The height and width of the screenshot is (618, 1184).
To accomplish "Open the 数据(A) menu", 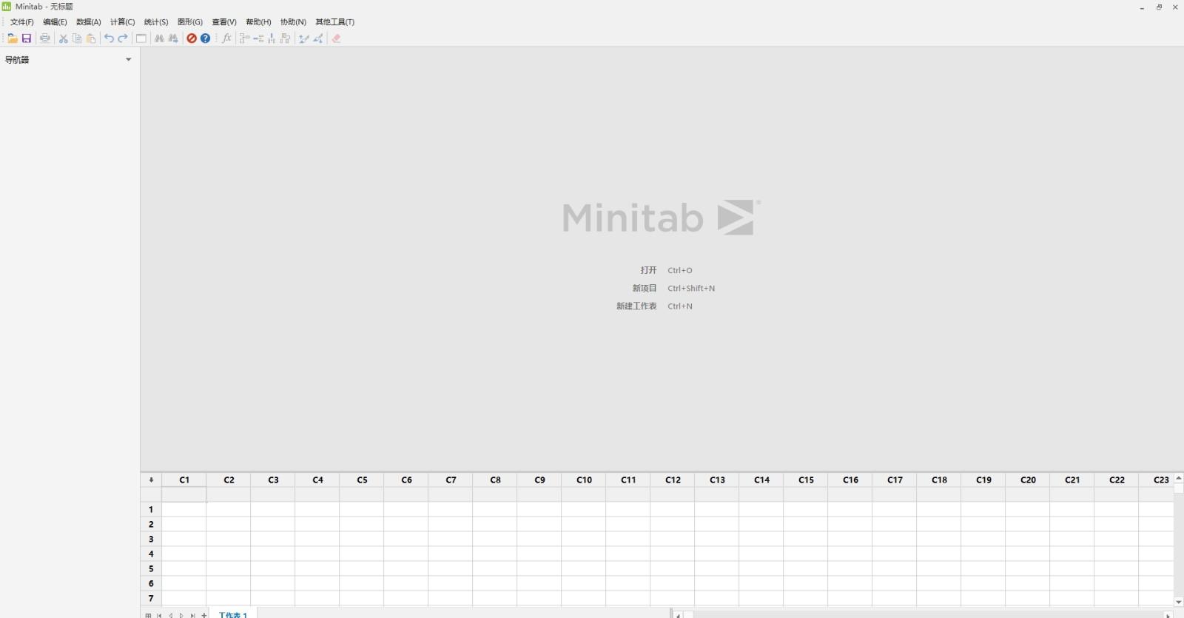I will pyautogui.click(x=88, y=22).
